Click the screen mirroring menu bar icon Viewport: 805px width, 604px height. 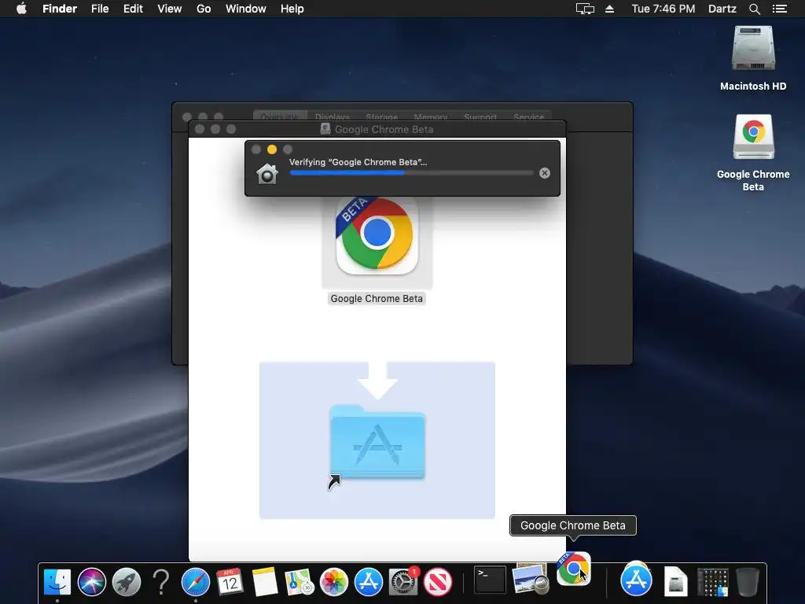pos(585,9)
